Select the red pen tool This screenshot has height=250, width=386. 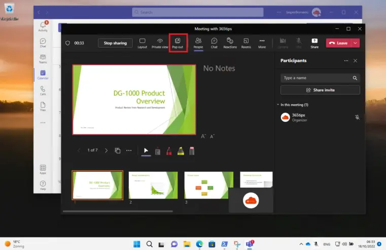(169, 151)
